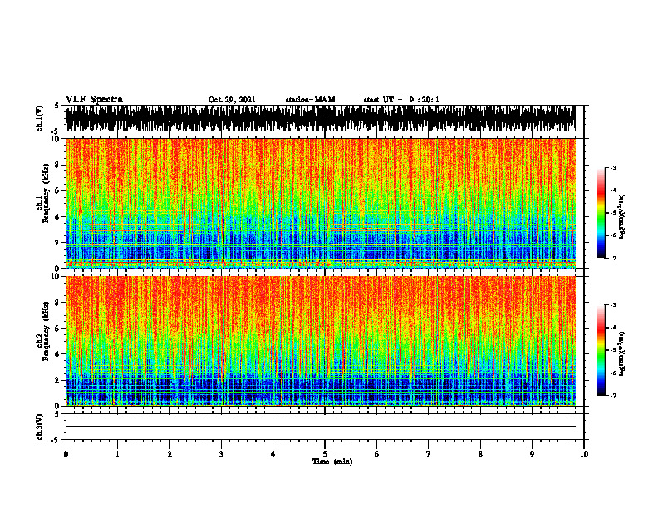Screen dimensions: 658x509
Task: Click inside the ch.1 spectrogram plot
Action: (320, 203)
